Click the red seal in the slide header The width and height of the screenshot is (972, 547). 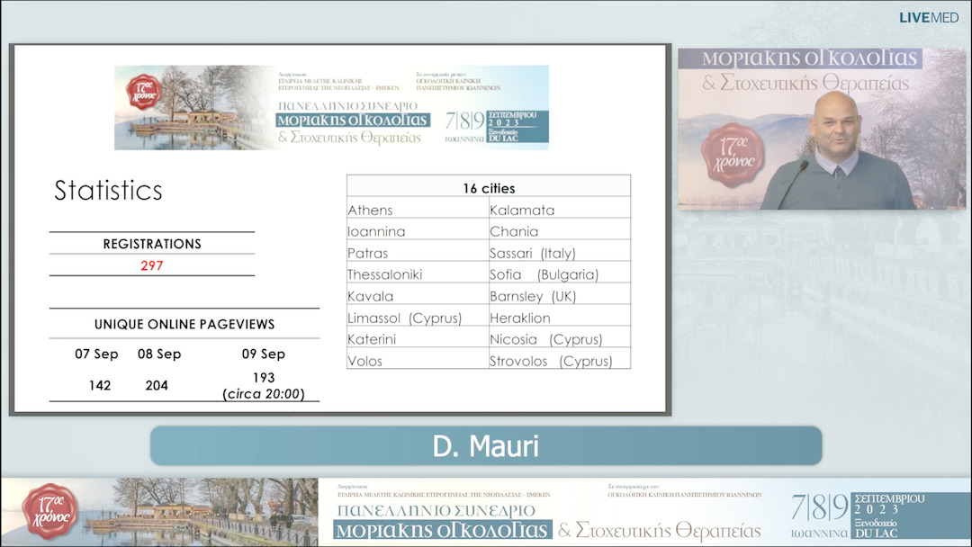[x=143, y=93]
